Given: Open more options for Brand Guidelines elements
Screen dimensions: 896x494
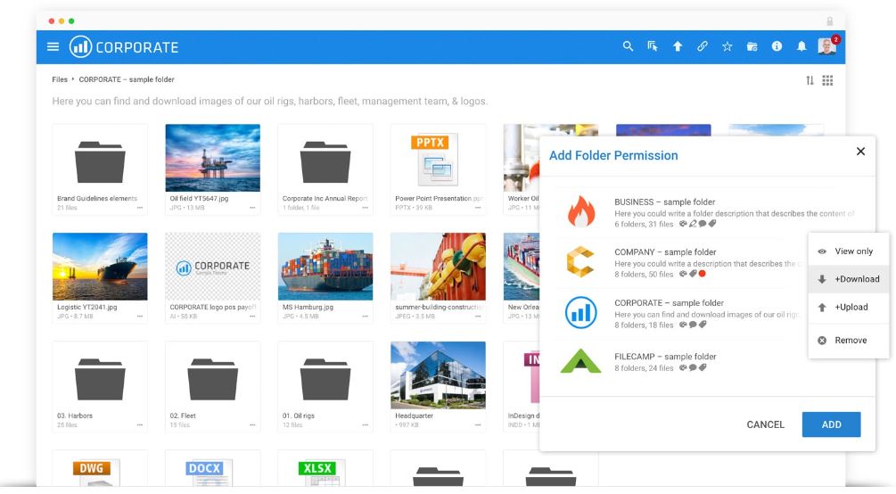Looking at the screenshot, I should point(139,208).
